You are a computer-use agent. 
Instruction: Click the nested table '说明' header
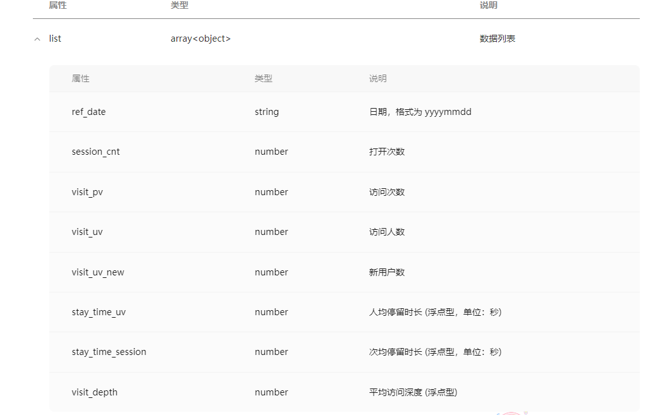point(377,78)
